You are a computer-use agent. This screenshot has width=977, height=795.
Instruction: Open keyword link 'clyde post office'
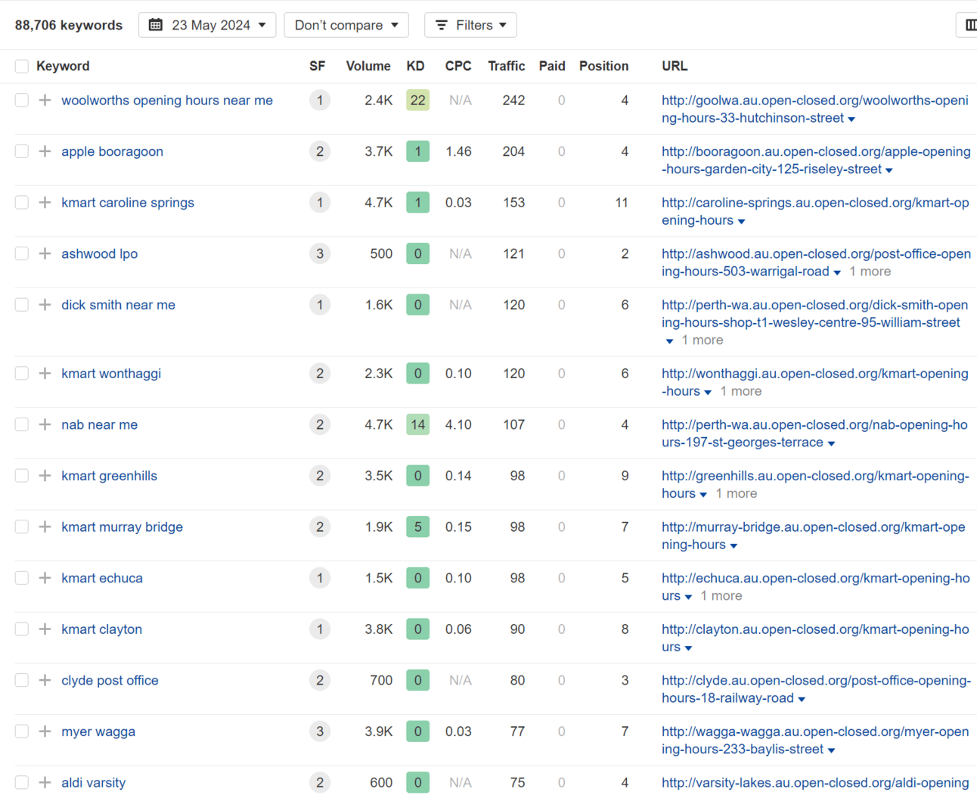(x=110, y=681)
